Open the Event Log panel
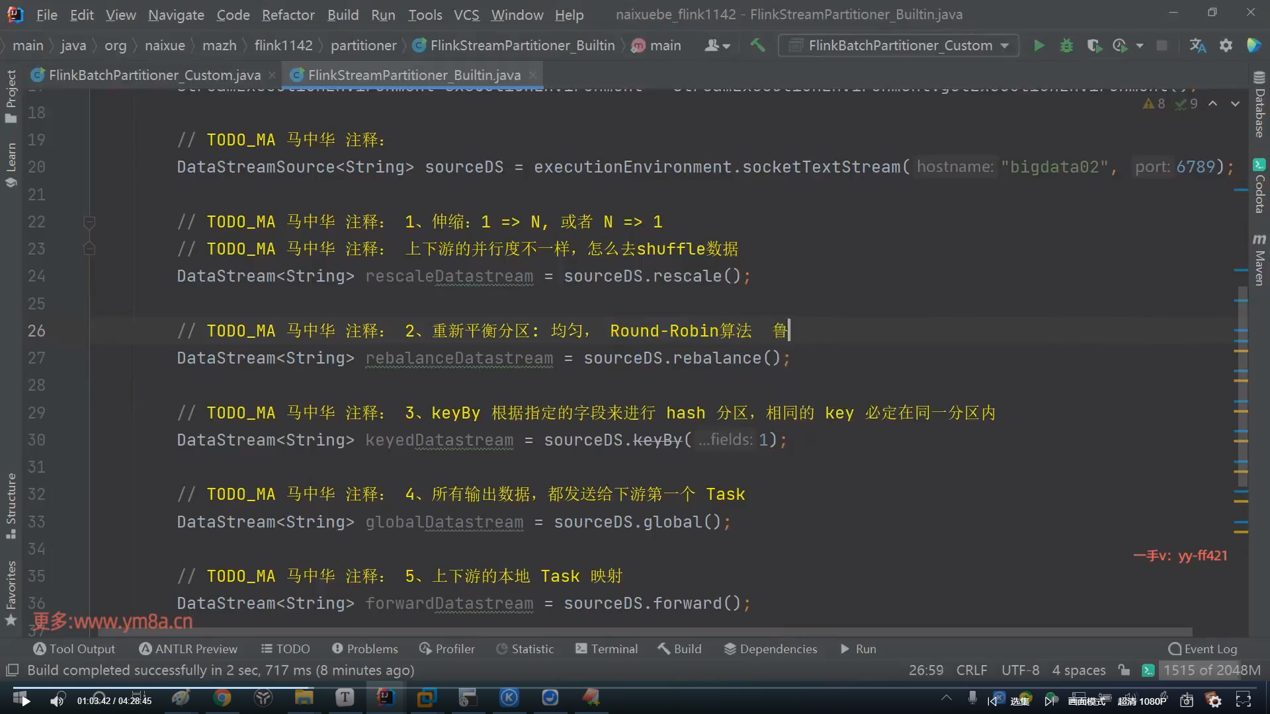 1203,649
